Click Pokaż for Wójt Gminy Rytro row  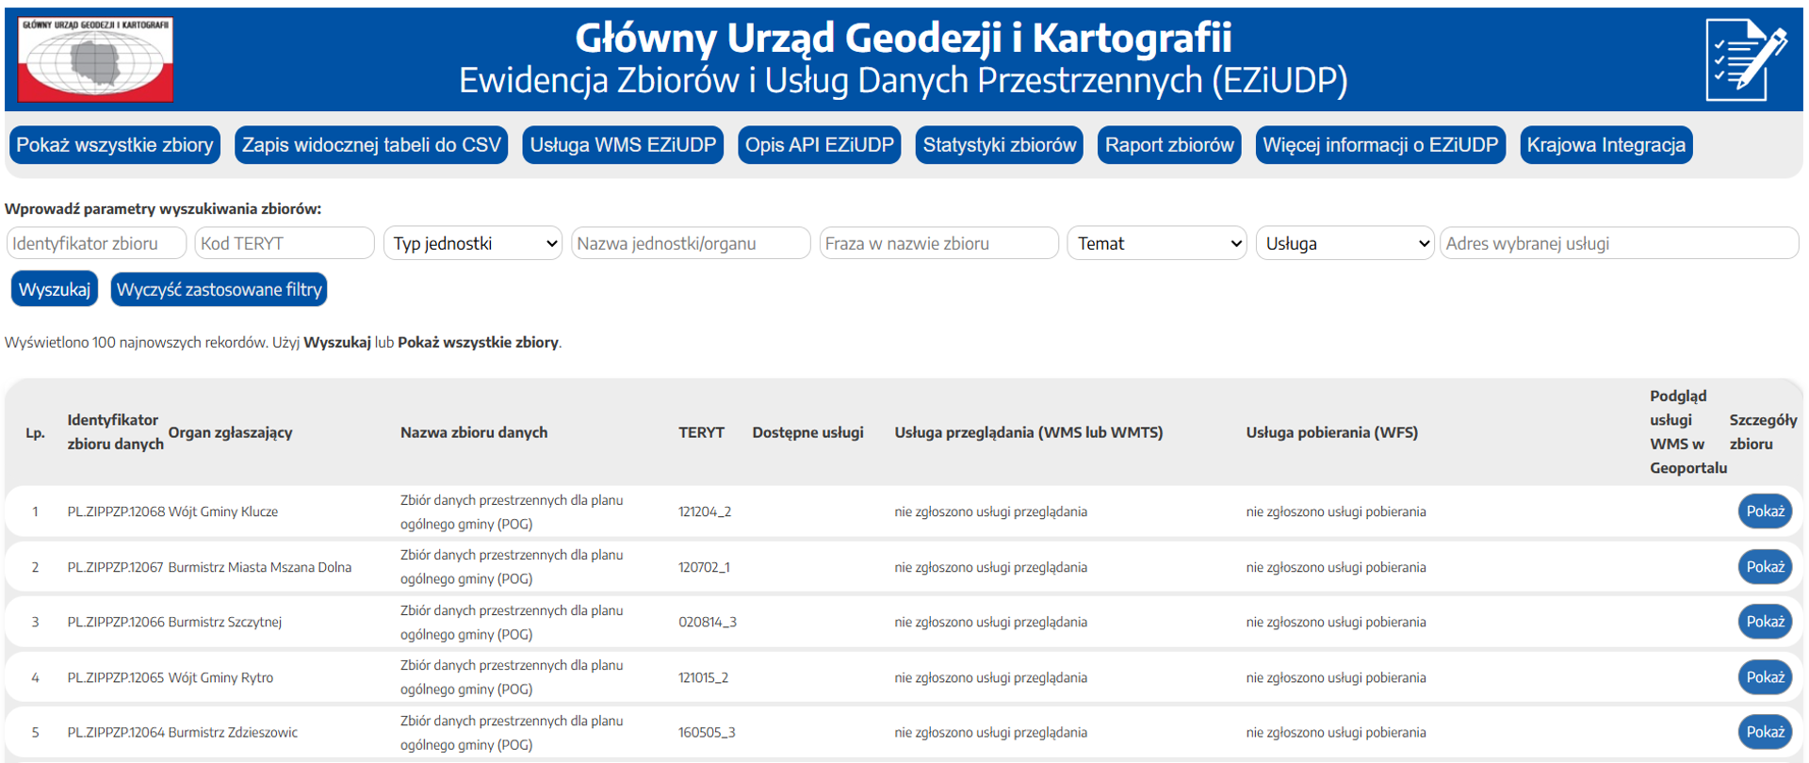[x=1765, y=677]
